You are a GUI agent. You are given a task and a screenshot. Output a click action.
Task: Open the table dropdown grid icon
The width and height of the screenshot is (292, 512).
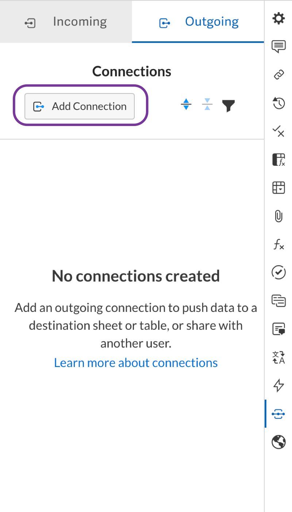point(278,188)
